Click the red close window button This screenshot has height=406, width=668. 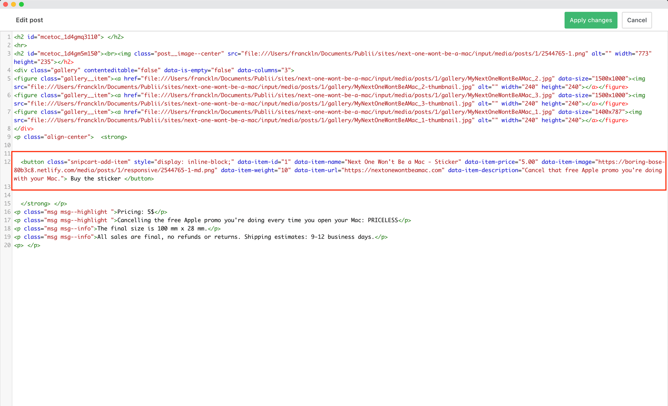tap(5, 4)
